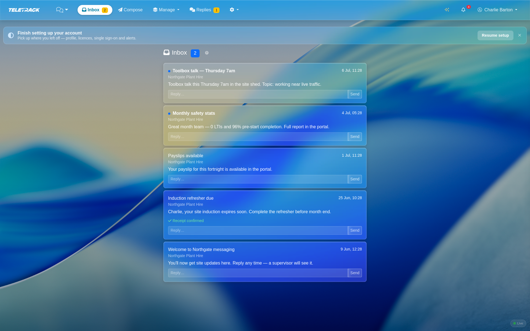Click the Live connection status indicator

(x=518, y=323)
